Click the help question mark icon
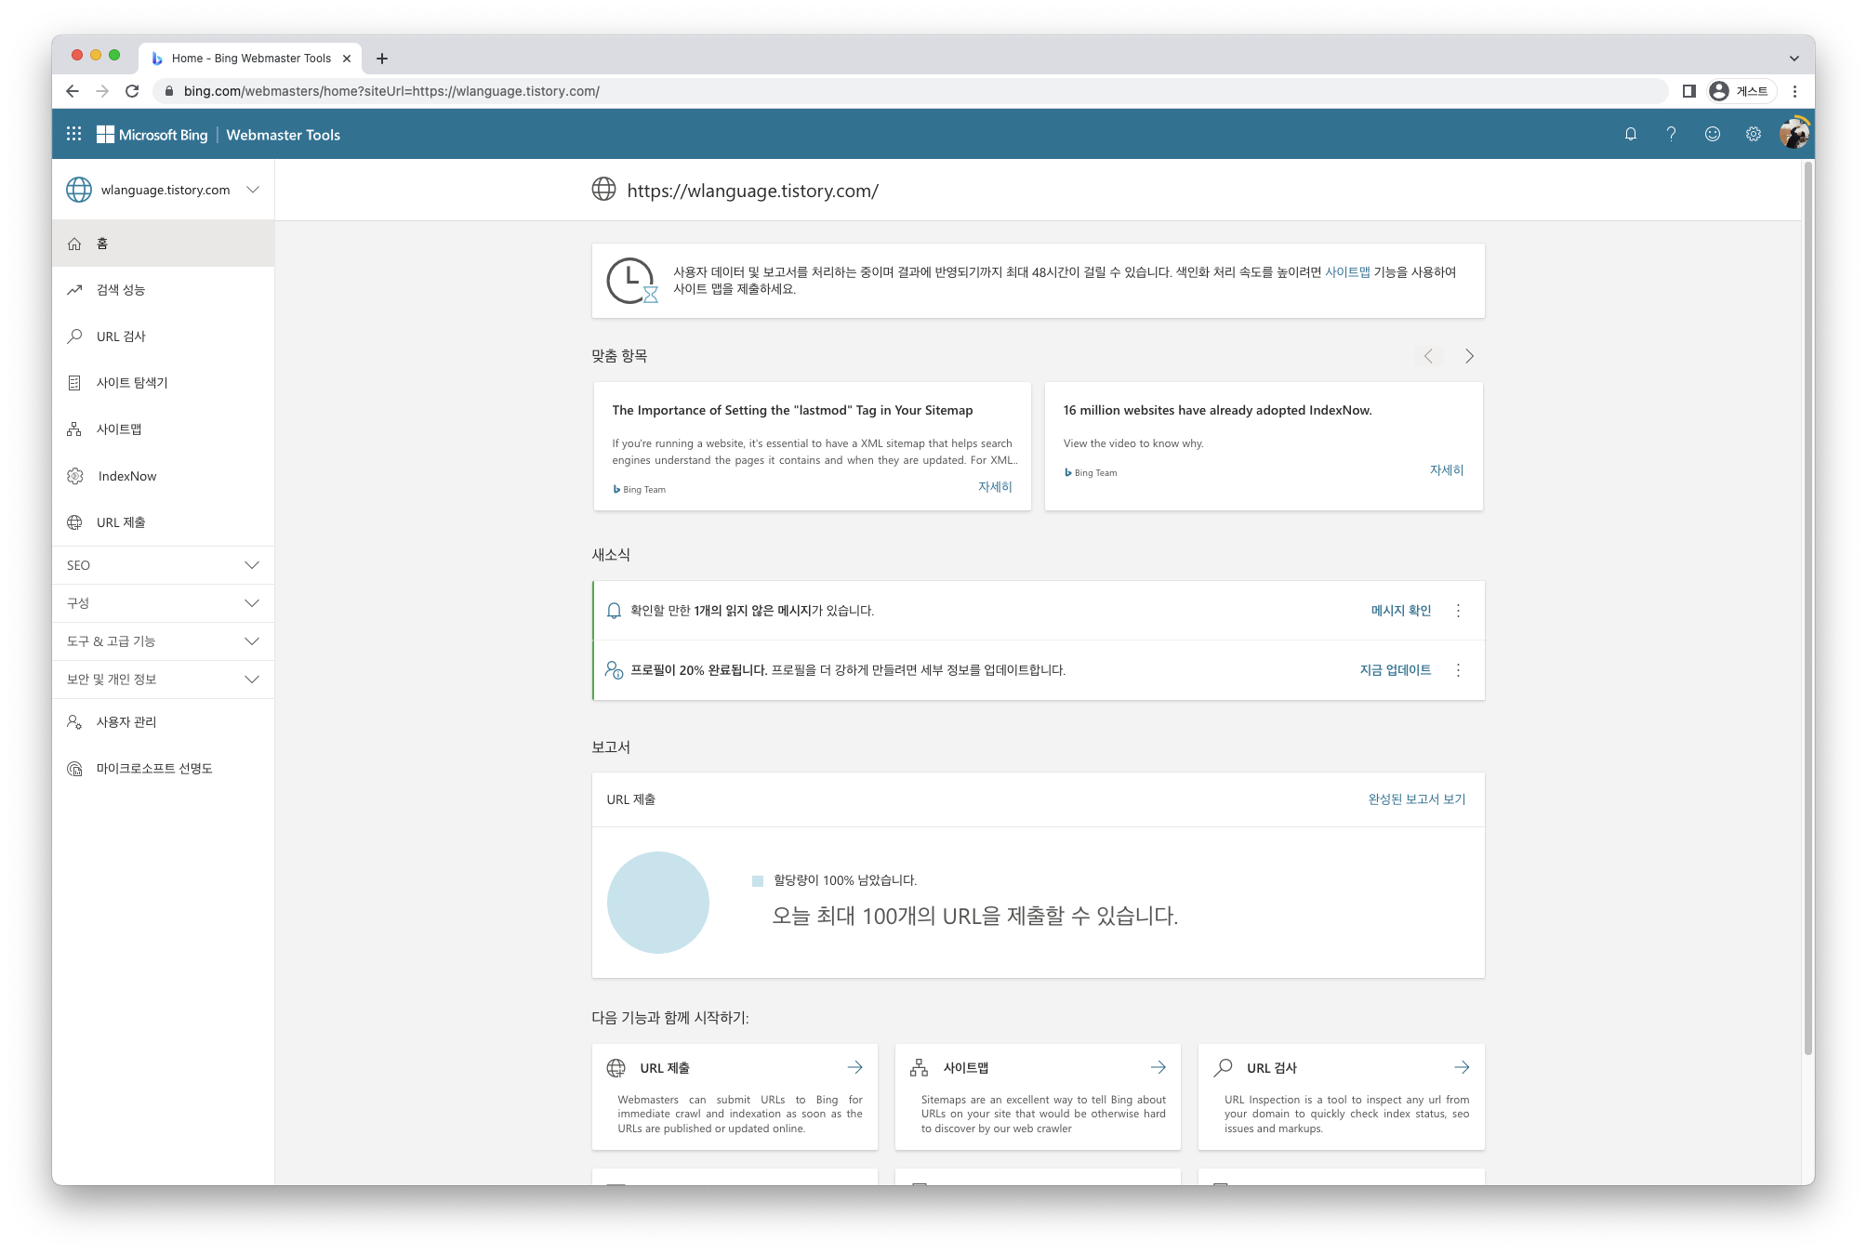This screenshot has height=1254, width=1867. pos(1671,134)
